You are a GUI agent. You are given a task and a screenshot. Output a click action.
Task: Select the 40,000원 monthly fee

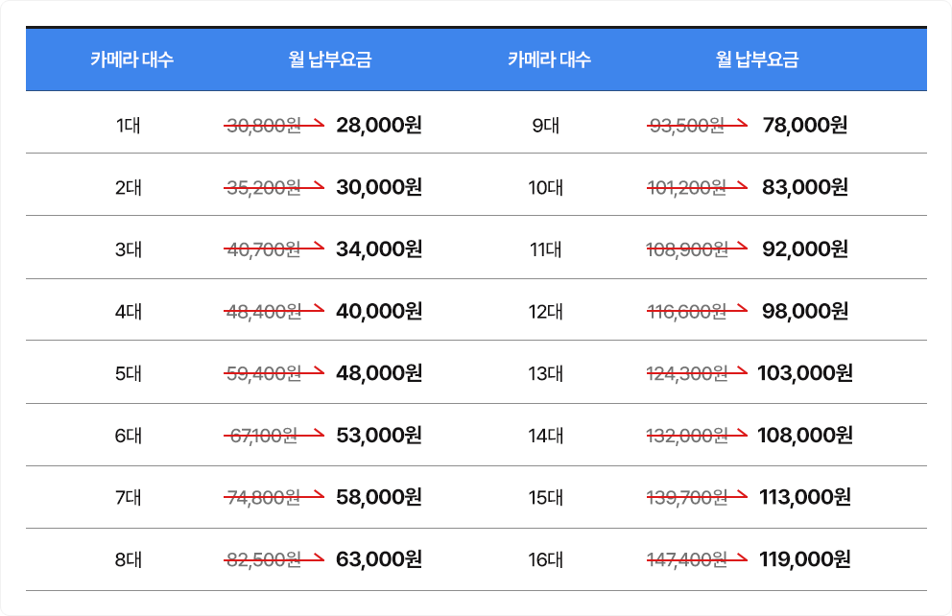coord(379,311)
